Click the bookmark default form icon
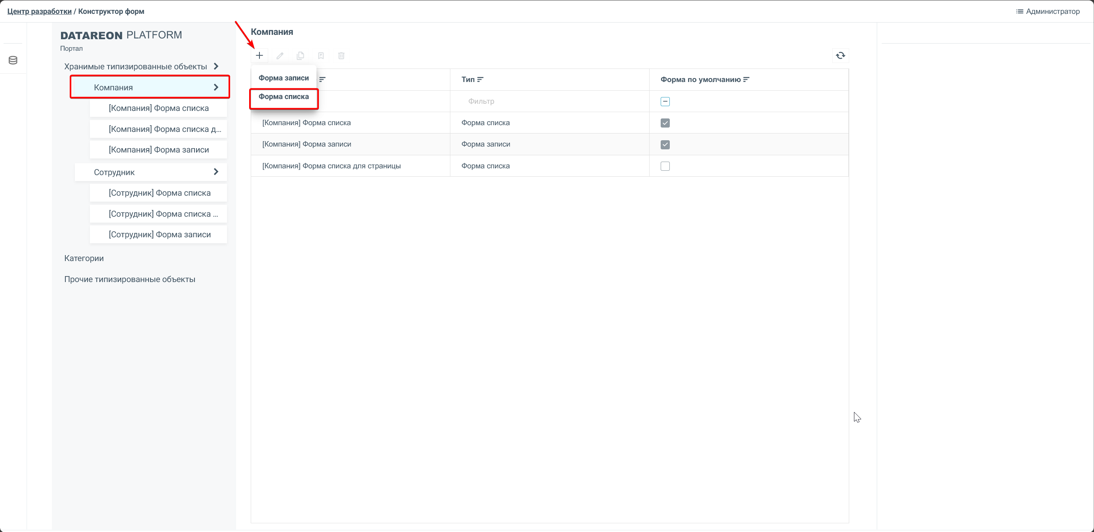This screenshot has height=532, width=1094. pyautogui.click(x=321, y=55)
